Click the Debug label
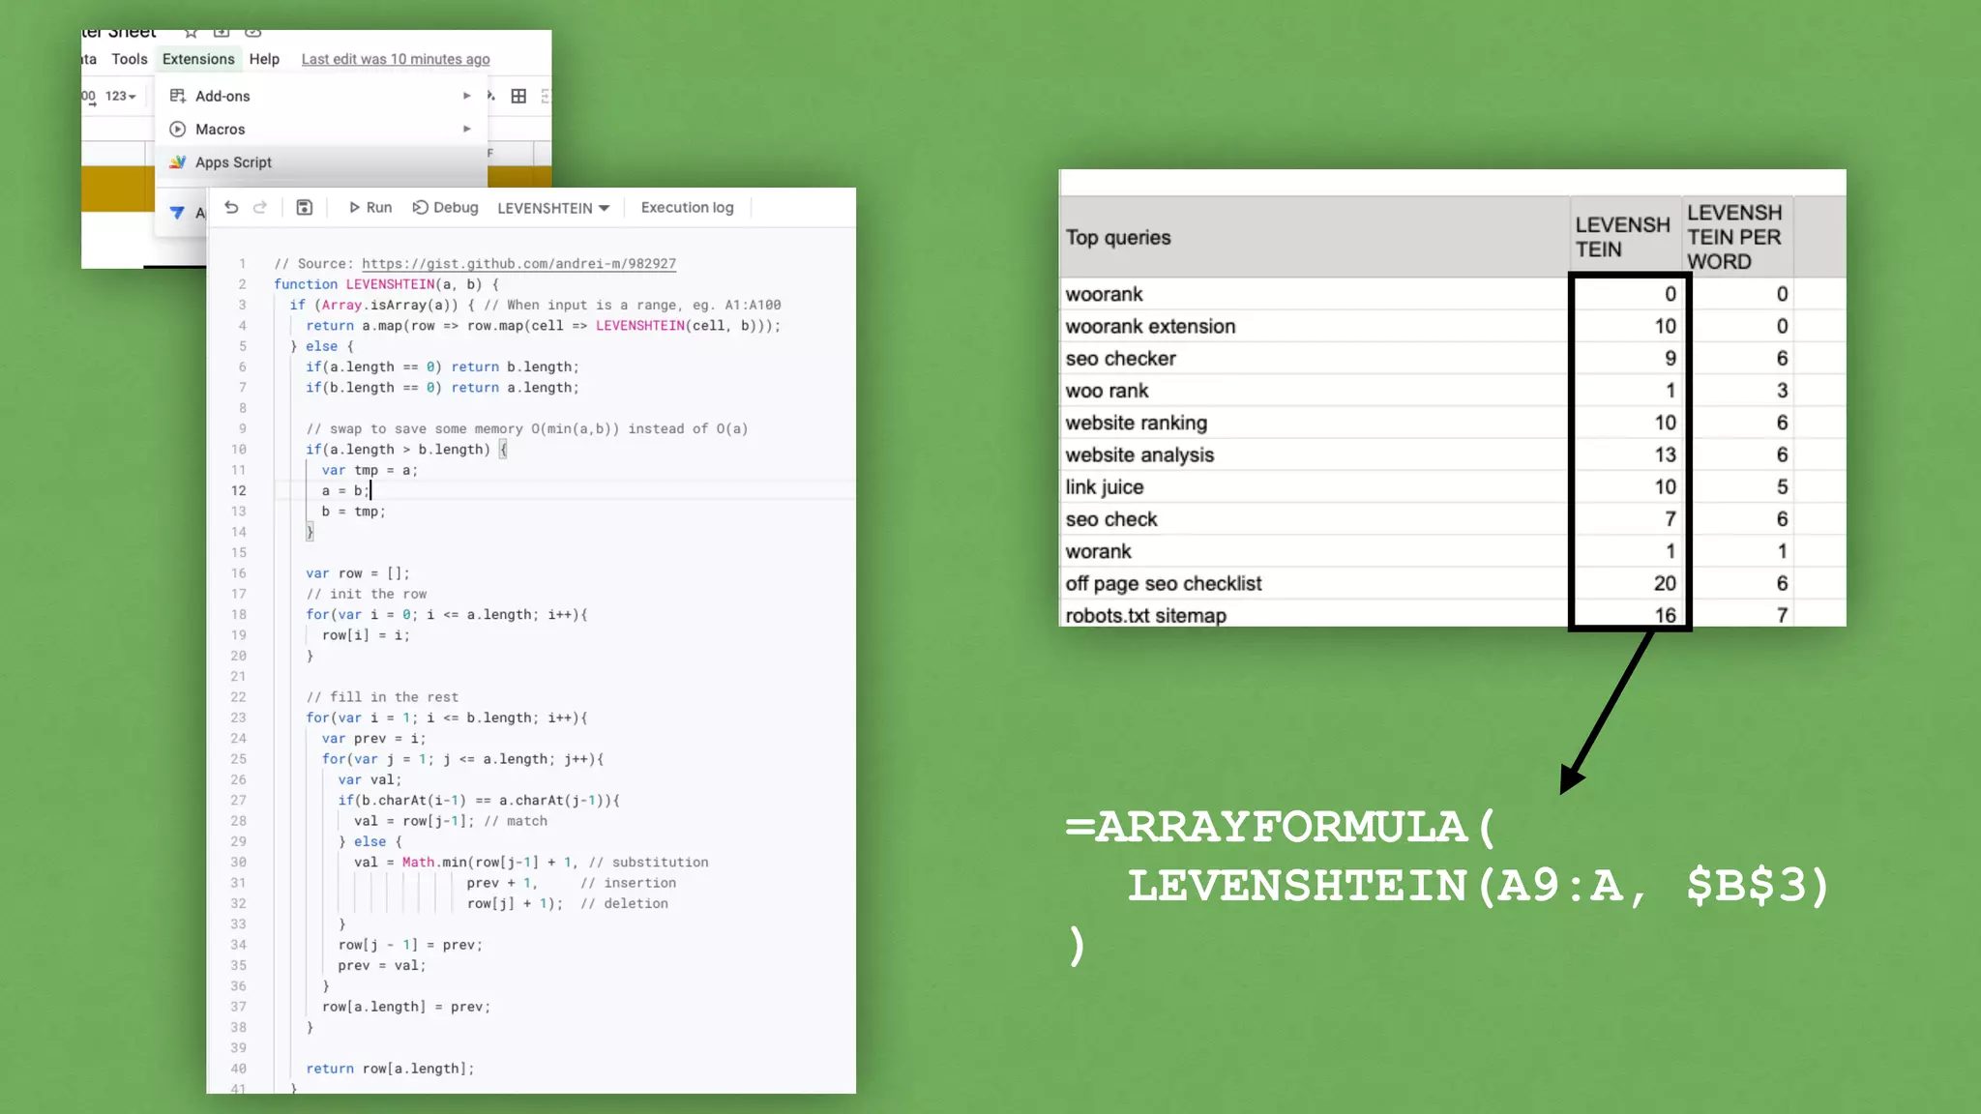 pyautogui.click(x=456, y=207)
